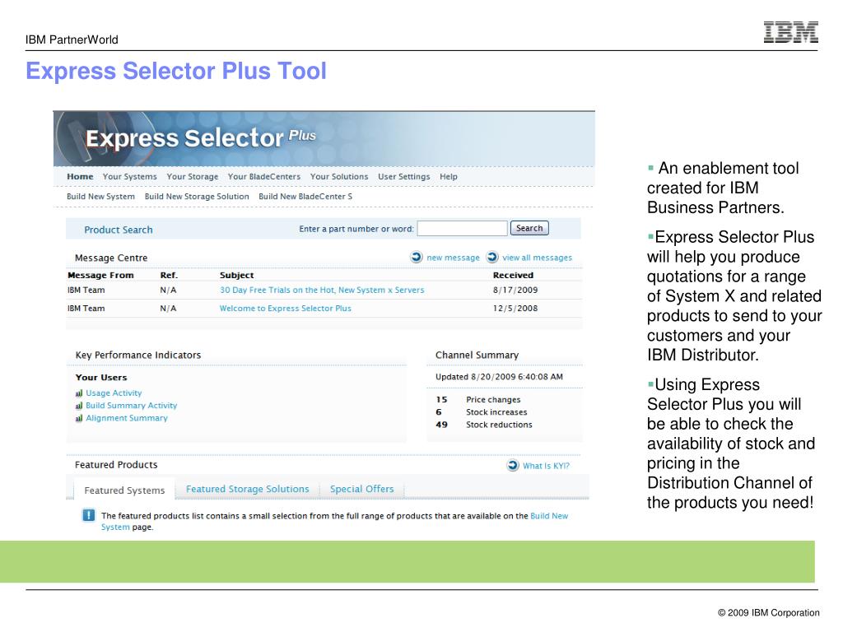Viewport: 843px width, 632px height.
Task: Open the Home menu item
Action: (x=80, y=177)
